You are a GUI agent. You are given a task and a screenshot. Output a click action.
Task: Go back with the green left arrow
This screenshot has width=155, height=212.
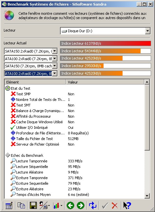click(x=70, y=205)
